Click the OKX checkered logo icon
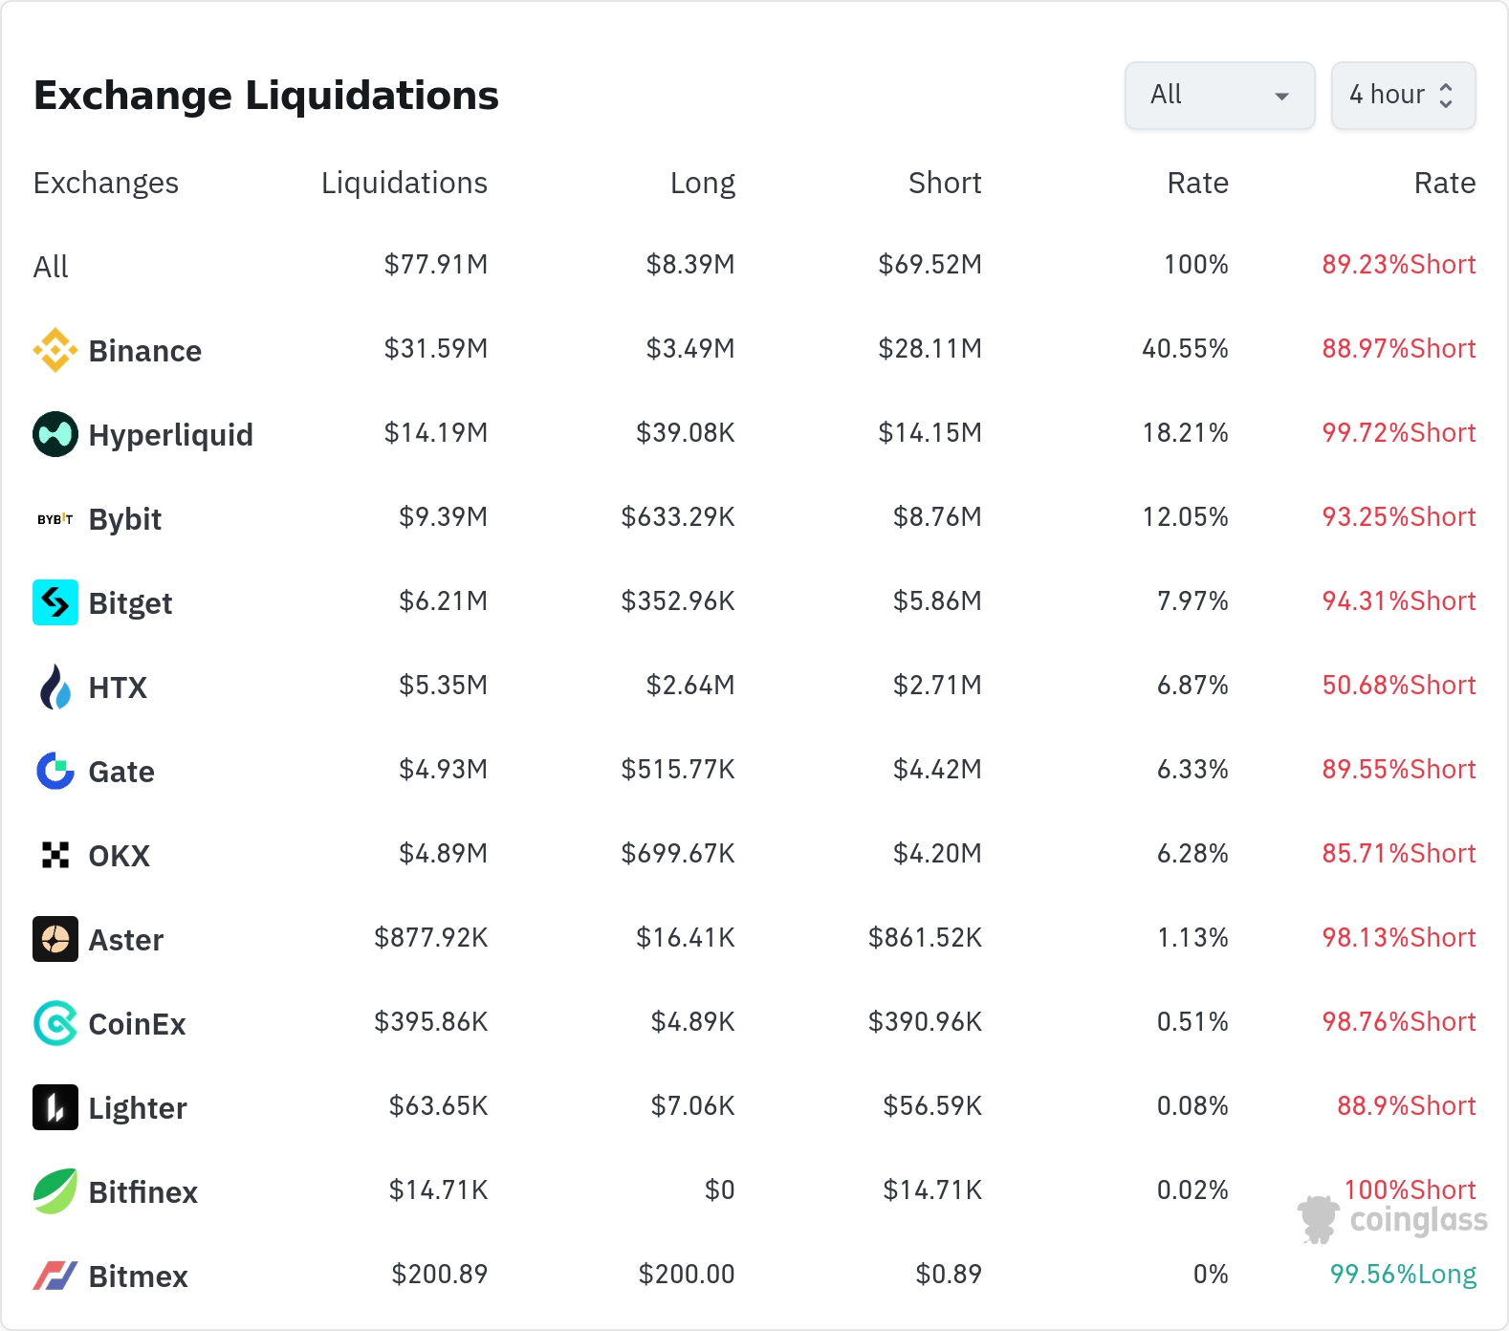This screenshot has width=1509, height=1331. click(55, 855)
